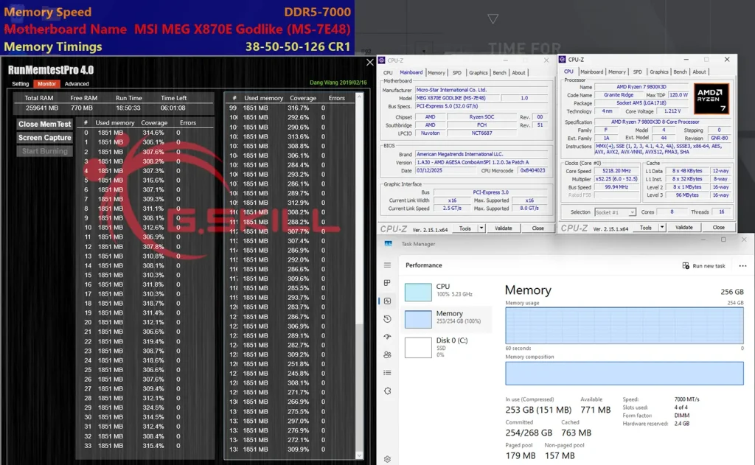Click the AMD Ryzen 7 logo
Image resolution: width=755 pixels, height=465 pixels.
pyautogui.click(x=711, y=99)
